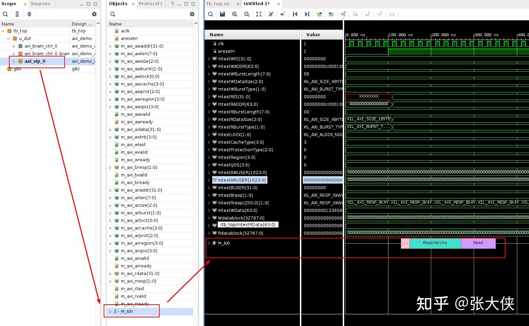Collapse the u_dut scope in Scope panel
The height and width of the screenshot is (326, 529).
point(8,38)
